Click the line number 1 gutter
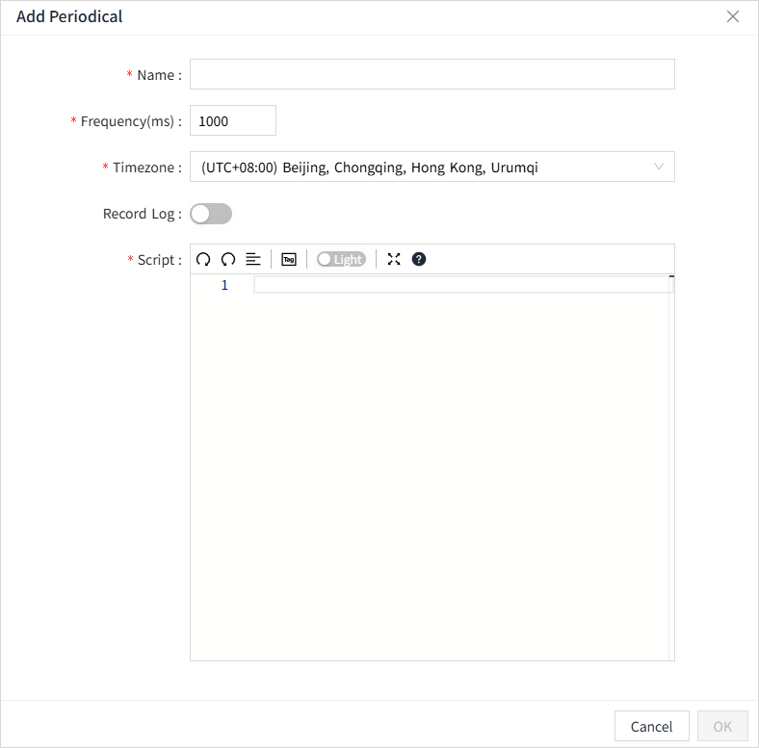The image size is (759, 748). point(224,285)
